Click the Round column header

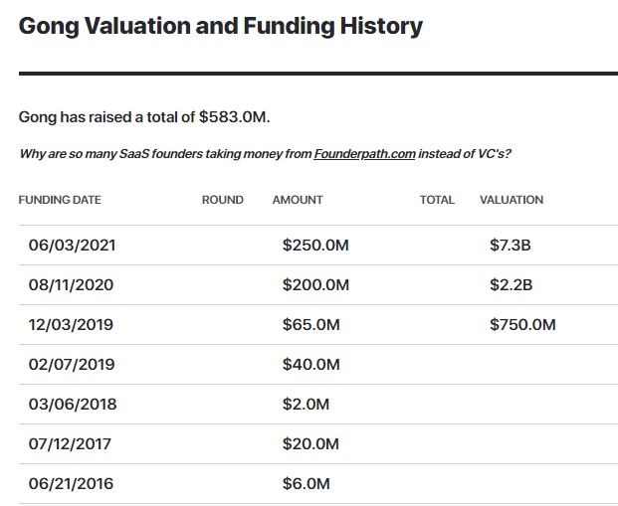pos(222,200)
